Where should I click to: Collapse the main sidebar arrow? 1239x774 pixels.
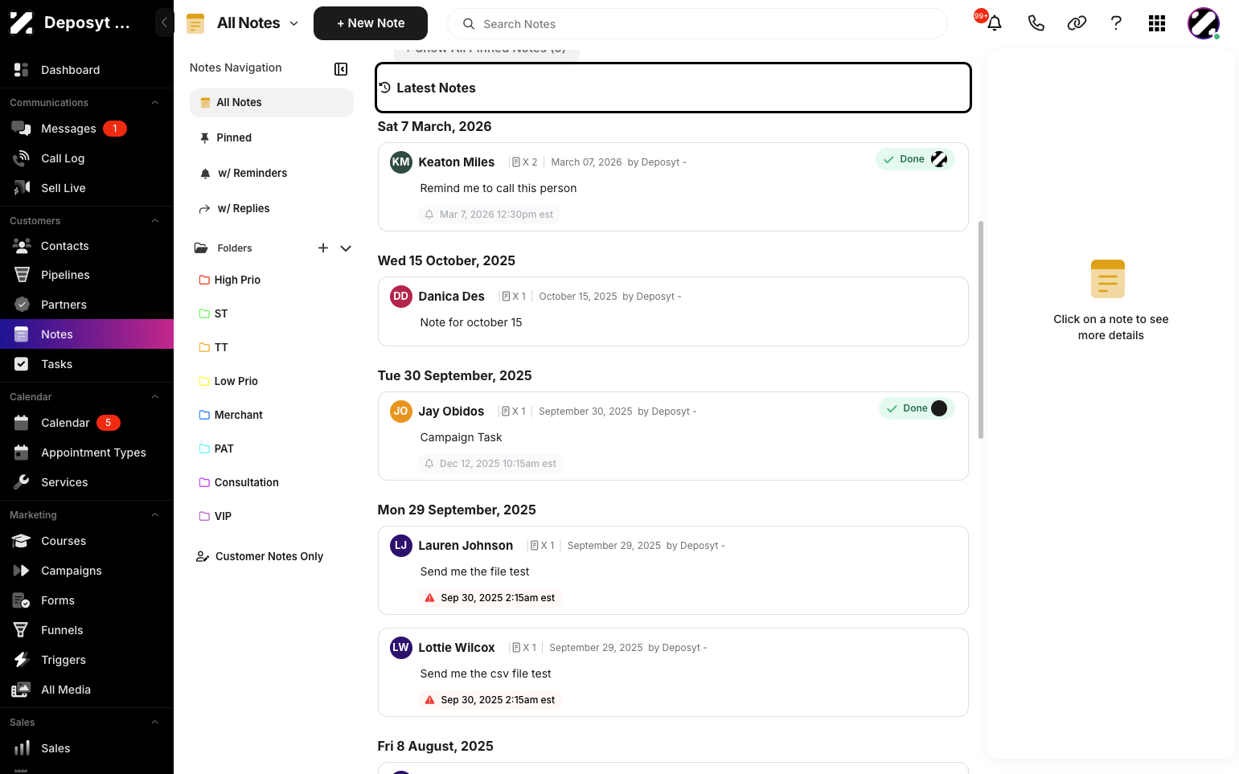(164, 23)
